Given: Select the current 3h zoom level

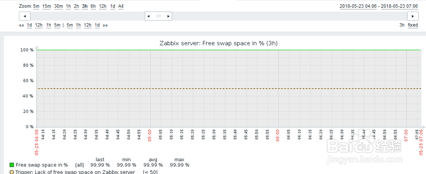Looking at the screenshot, I should pyautogui.click(x=85, y=6).
